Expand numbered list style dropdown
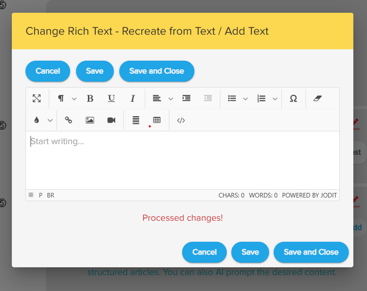Viewport: 367px width, 291px height. 275,99
